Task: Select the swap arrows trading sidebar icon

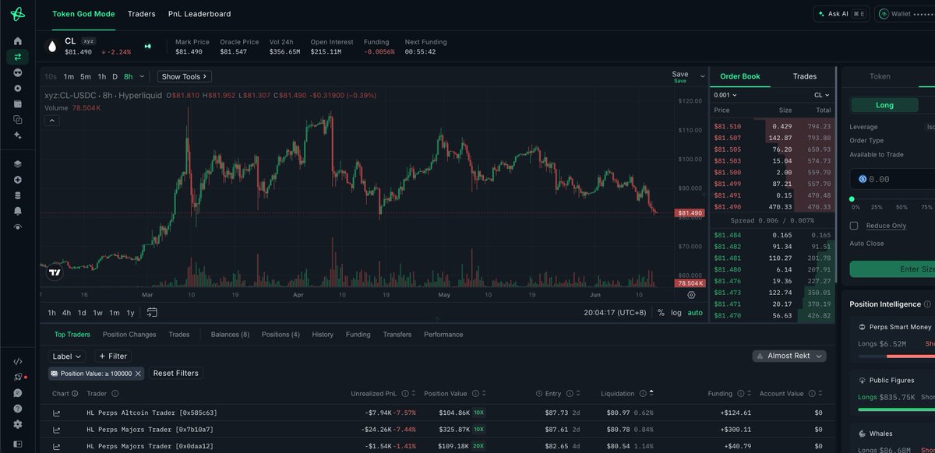Action: pyautogui.click(x=18, y=57)
